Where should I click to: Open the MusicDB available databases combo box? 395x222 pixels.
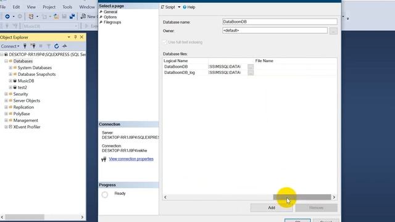click(x=50, y=26)
